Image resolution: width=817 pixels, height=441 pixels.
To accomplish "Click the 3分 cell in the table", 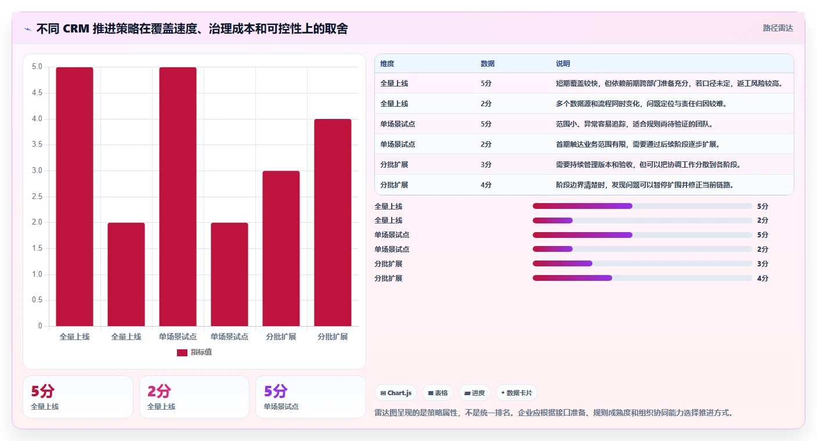I will click(486, 165).
